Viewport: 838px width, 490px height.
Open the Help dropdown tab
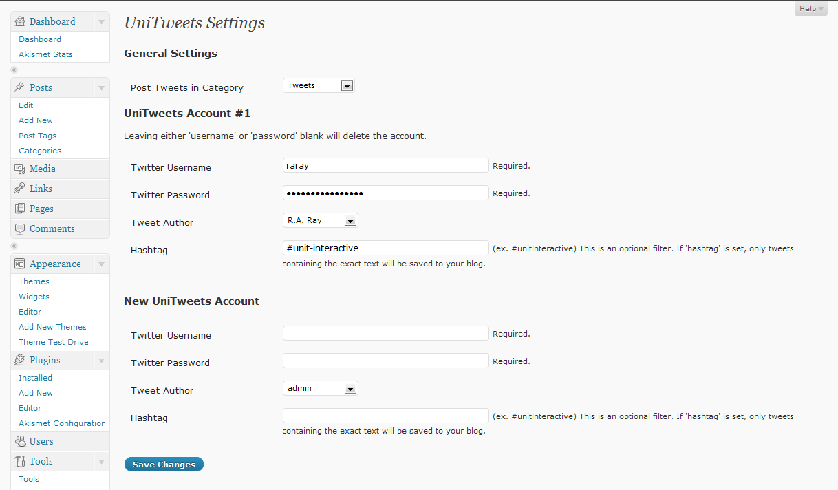[811, 8]
